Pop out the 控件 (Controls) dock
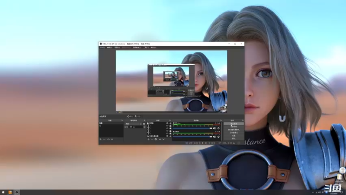 (243, 120)
